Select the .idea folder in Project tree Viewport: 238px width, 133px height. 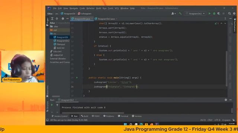[55, 27]
